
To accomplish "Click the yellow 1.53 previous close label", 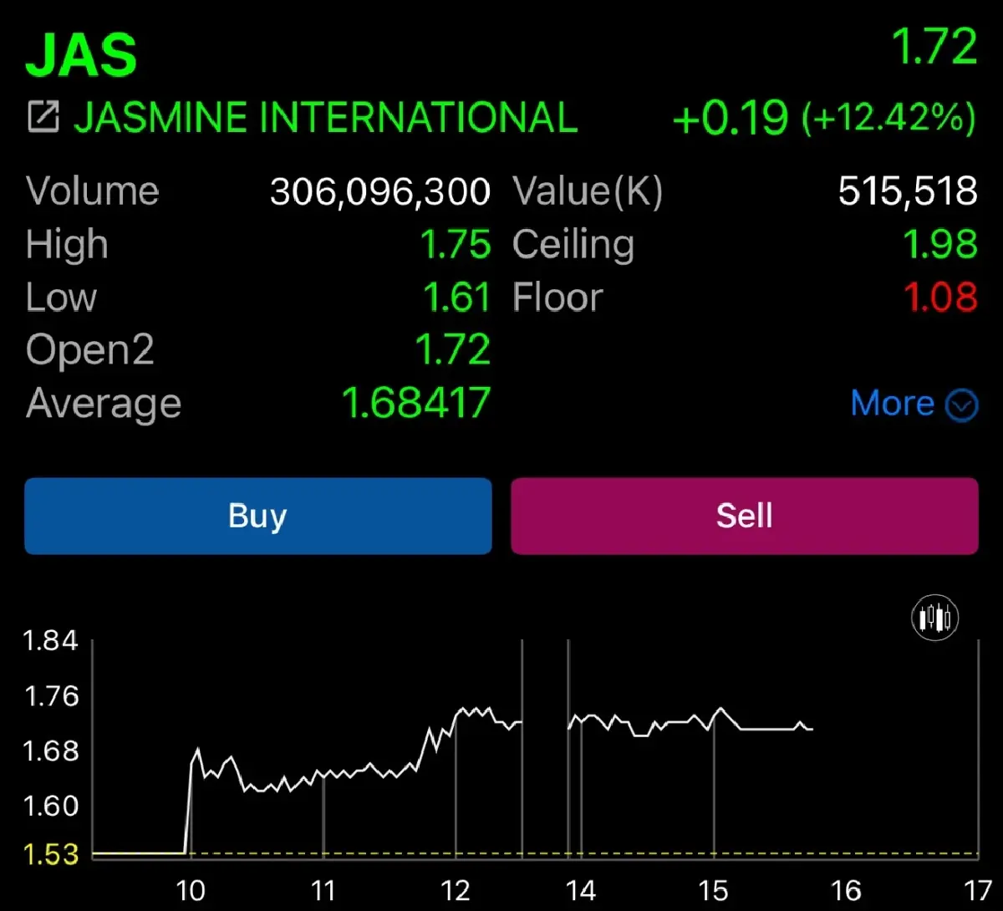I will click(50, 855).
